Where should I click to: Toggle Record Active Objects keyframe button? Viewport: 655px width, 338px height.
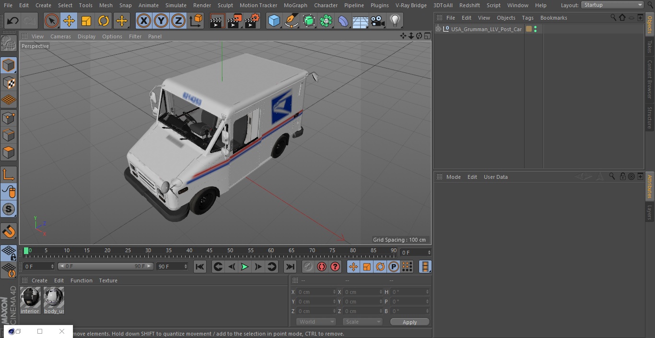pos(308,267)
